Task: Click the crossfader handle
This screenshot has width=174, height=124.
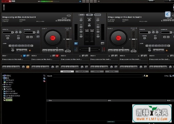Action: (x=90, y=50)
